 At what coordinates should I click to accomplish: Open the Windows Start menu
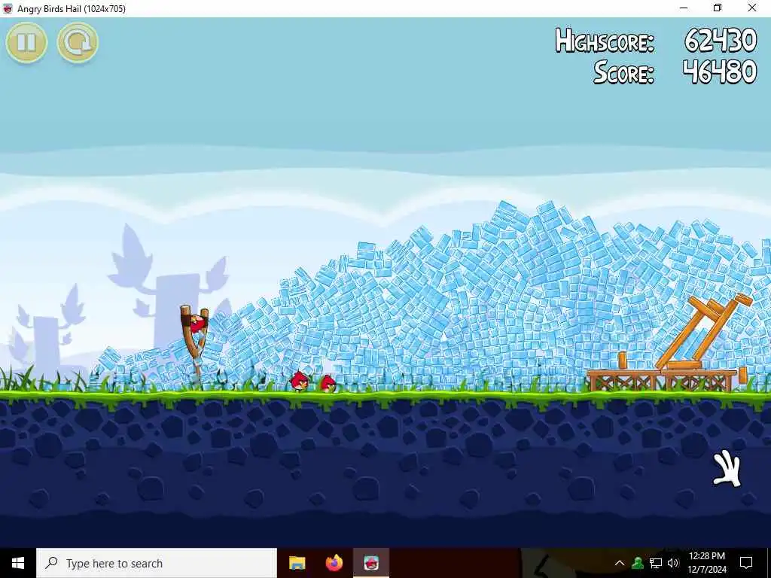18,563
